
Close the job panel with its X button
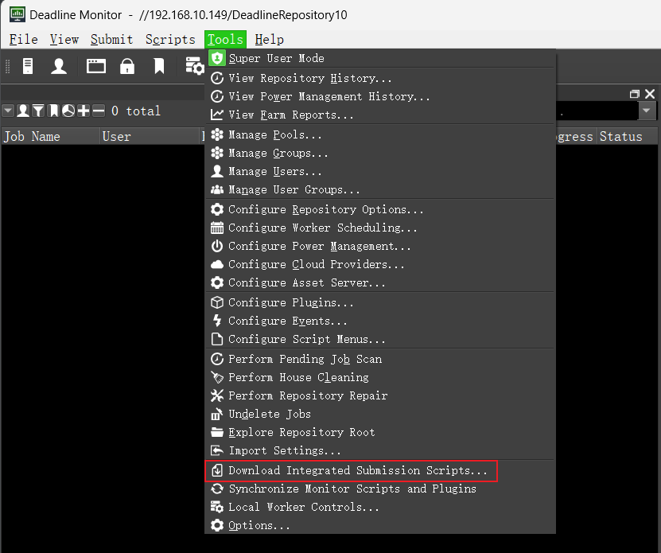tap(650, 94)
